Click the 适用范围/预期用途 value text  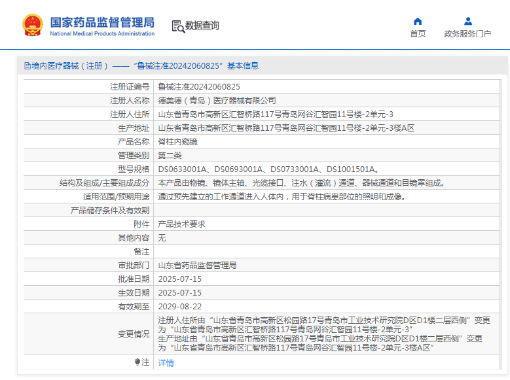click(282, 197)
